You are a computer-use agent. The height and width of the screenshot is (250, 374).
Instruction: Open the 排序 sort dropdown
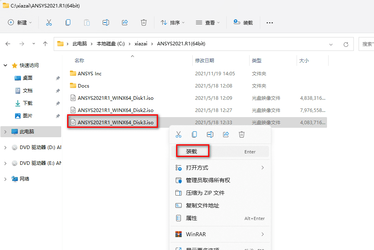tap(173, 22)
